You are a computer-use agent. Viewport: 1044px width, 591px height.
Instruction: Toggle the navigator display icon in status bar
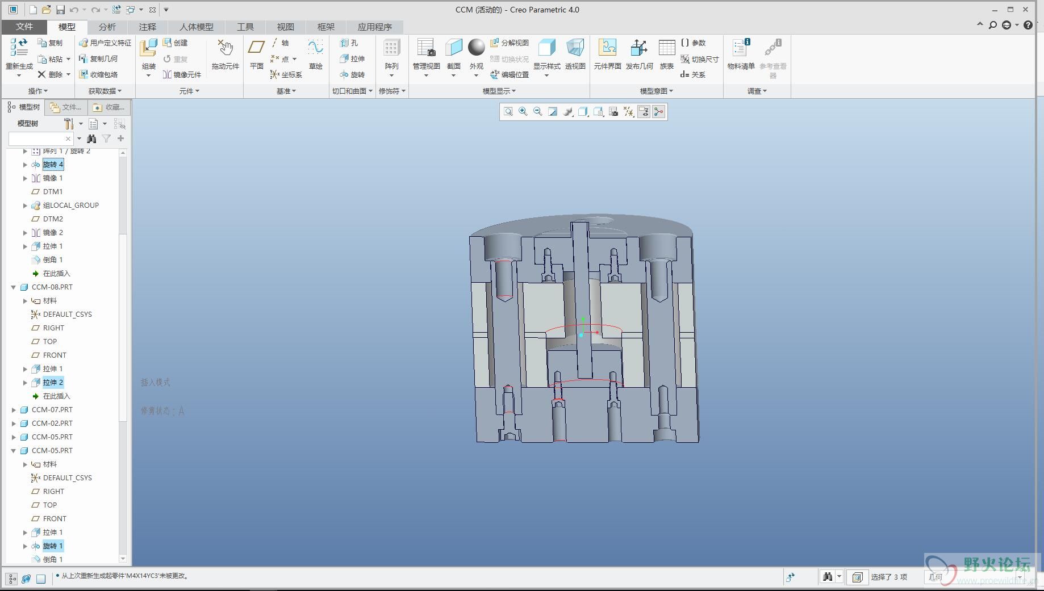click(x=12, y=579)
